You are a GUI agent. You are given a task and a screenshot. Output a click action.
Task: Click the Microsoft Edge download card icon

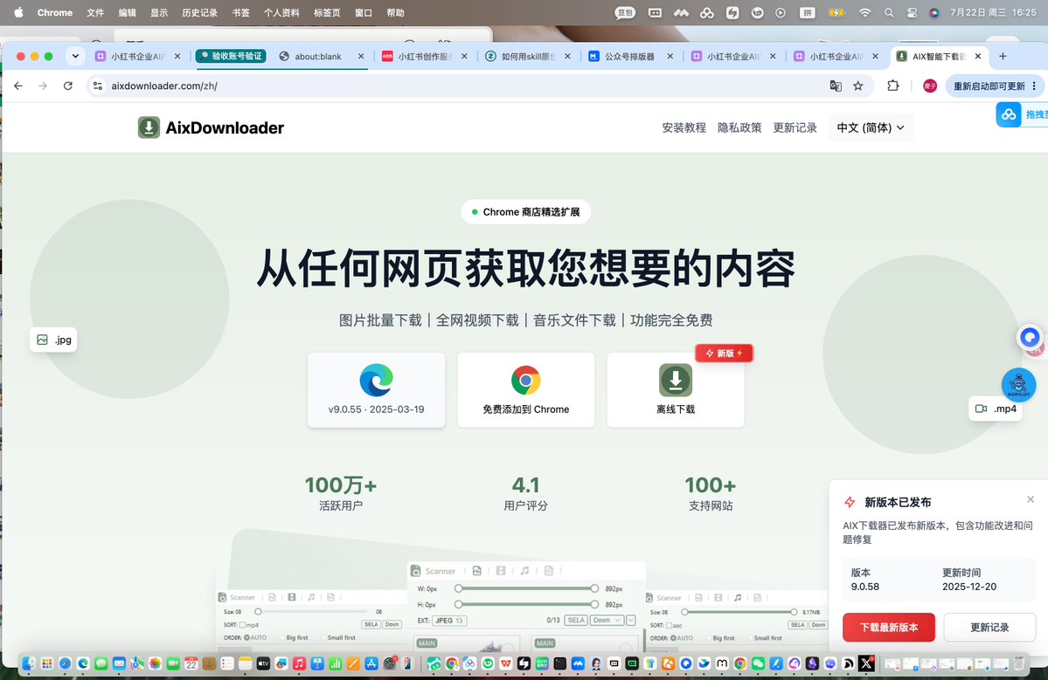[377, 381]
